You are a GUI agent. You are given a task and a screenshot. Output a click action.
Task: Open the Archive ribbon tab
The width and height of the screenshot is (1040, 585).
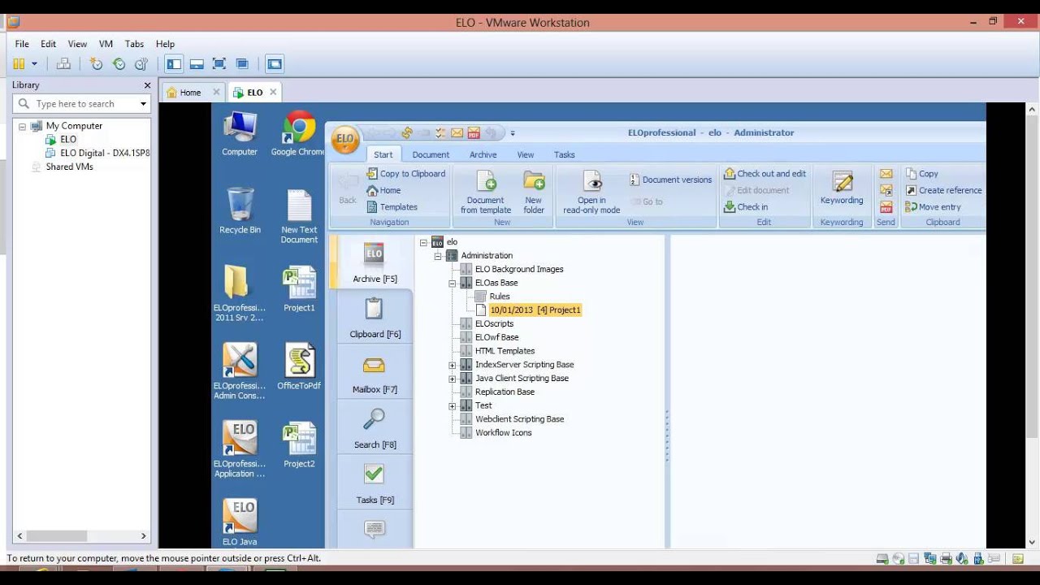[483, 154]
